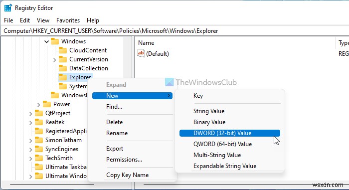Click the Registry Editor app icon
The height and width of the screenshot is (190, 349).
point(8,8)
